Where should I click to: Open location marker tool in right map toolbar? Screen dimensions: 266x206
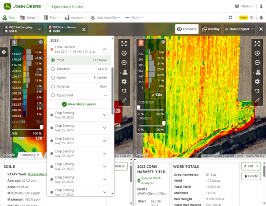click(258, 72)
